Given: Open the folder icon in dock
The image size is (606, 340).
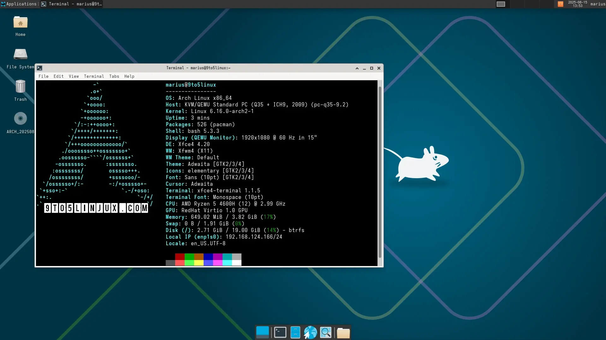Looking at the screenshot, I should (x=343, y=333).
